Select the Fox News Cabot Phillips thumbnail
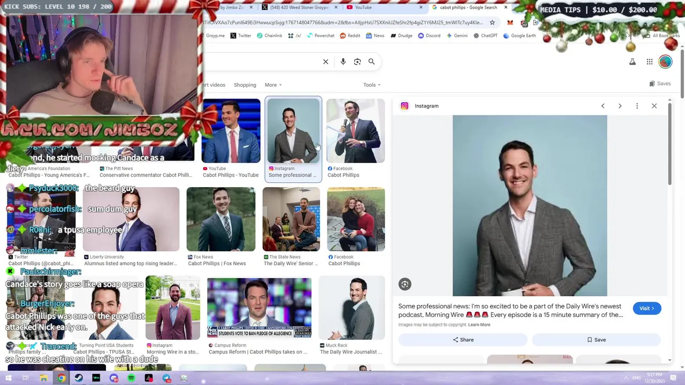 pyautogui.click(x=220, y=219)
